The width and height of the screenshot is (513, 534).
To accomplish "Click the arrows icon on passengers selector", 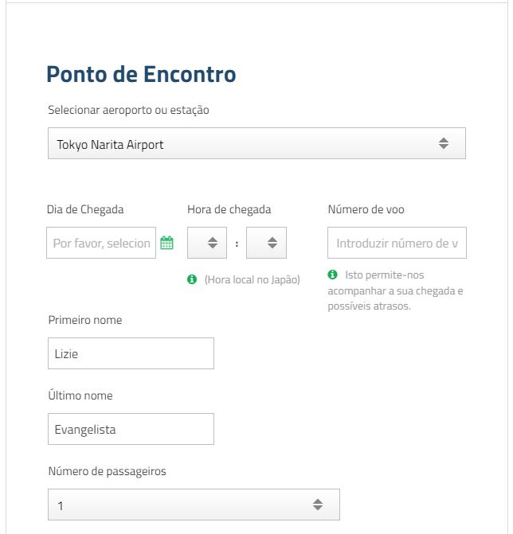I will tap(318, 505).
